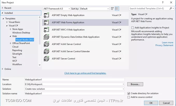Select the Test category
Image resolution: width=176 pixels, height=106 pixels.
14,57
